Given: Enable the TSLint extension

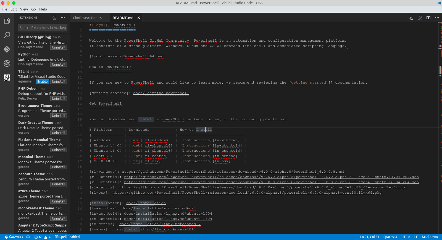Looking at the screenshot, I should pyautogui.click(x=43, y=82).
